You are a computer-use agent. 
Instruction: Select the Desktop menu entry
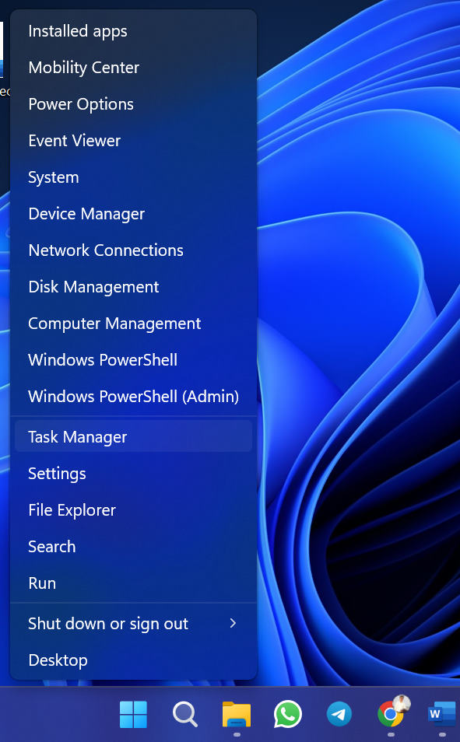click(x=133, y=660)
